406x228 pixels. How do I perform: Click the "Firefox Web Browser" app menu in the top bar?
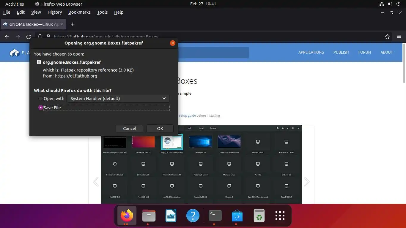click(x=59, y=4)
